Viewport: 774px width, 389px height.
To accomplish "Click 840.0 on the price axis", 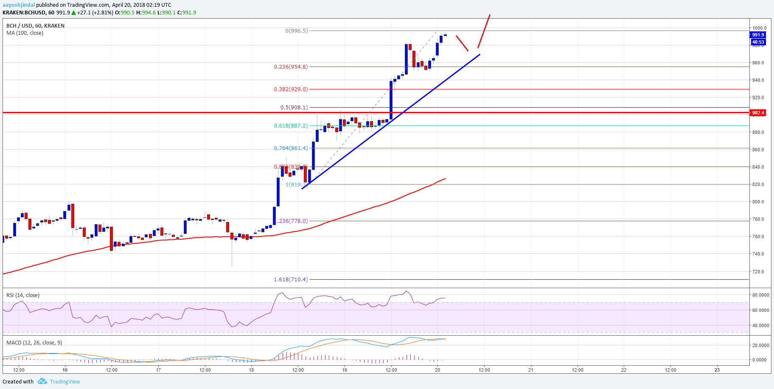I will 758,167.
